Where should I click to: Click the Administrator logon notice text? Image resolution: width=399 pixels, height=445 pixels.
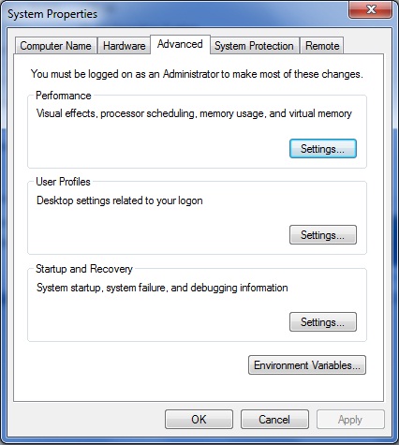point(197,74)
